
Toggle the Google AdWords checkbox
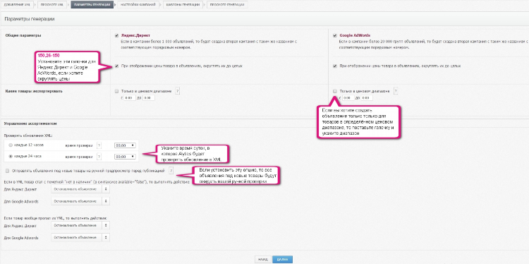335,35
